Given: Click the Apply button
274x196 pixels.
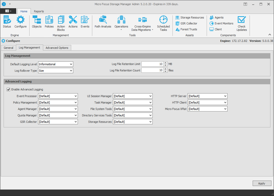Looking at the screenshot, I should click(x=262, y=183).
